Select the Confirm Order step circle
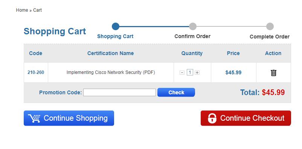The height and width of the screenshot is (149, 302). pos(192,26)
